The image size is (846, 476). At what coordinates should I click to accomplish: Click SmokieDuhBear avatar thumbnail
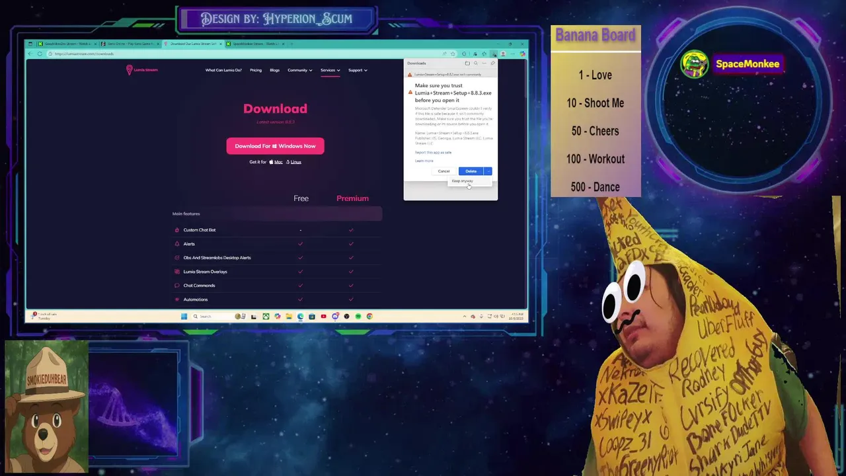pyautogui.click(x=46, y=408)
